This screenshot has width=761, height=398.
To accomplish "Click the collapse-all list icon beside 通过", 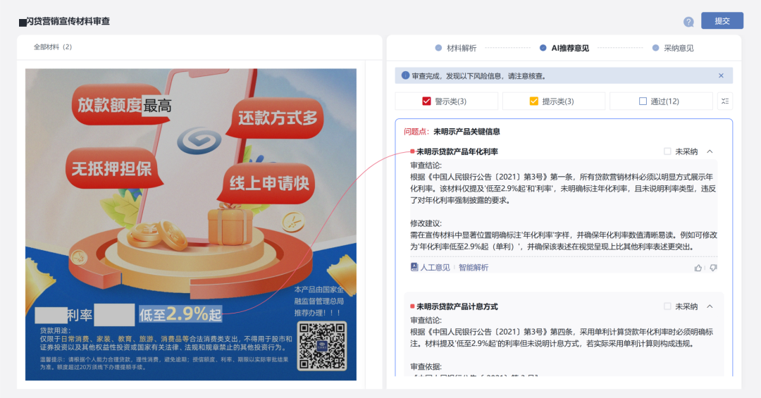I will click(724, 101).
